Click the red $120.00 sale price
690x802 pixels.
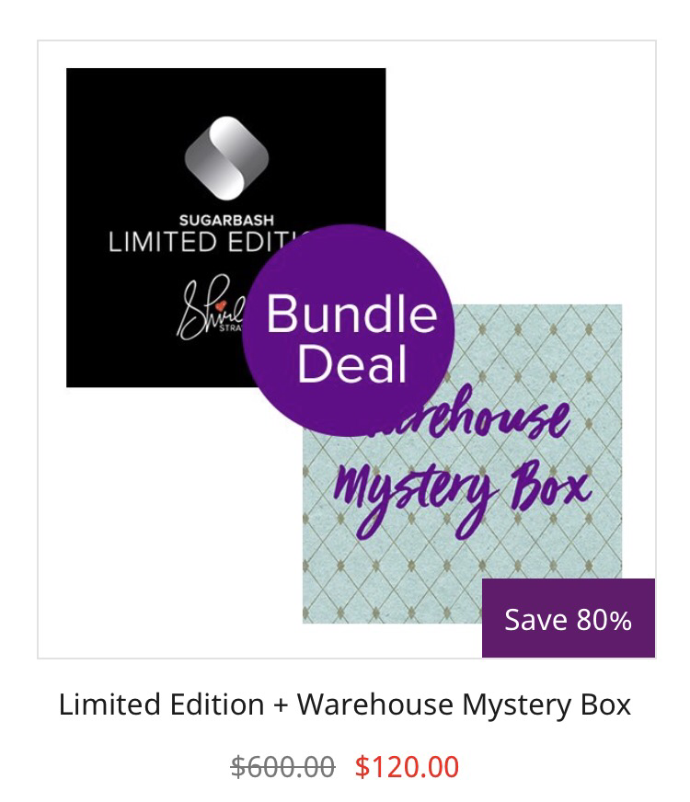coord(408,766)
